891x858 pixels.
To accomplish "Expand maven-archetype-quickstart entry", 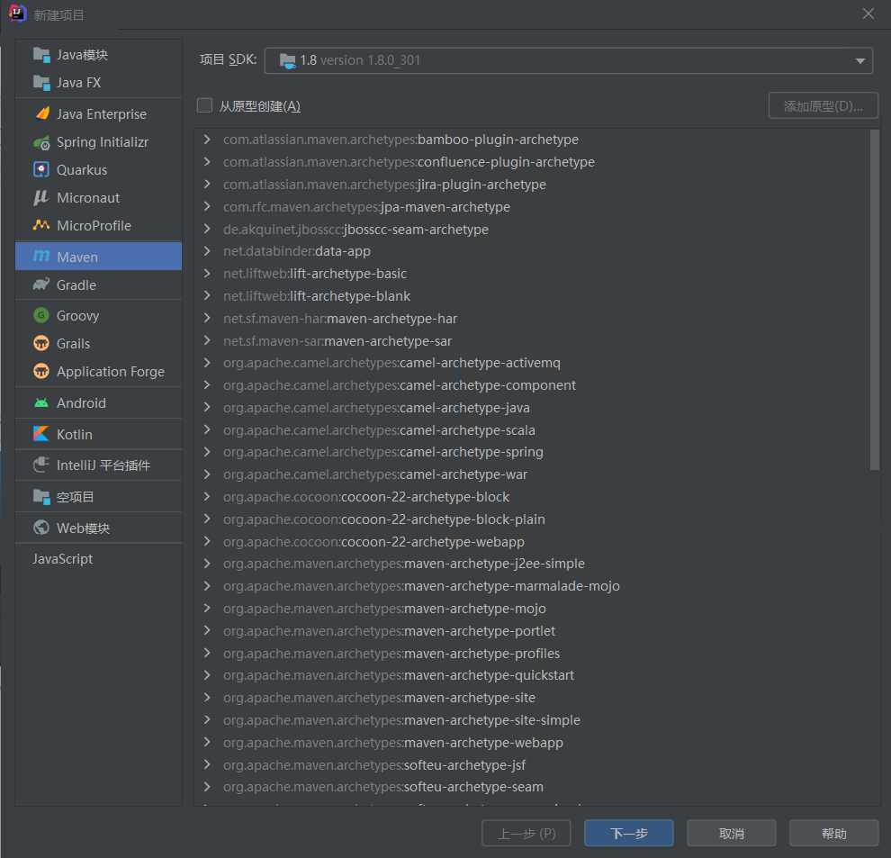I will pos(207,675).
